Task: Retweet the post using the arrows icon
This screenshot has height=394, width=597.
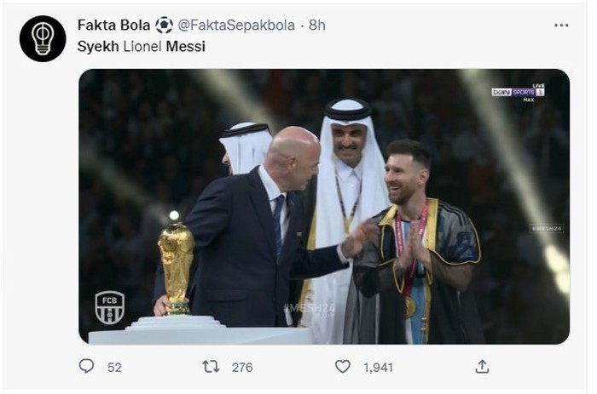Action: 211,367
